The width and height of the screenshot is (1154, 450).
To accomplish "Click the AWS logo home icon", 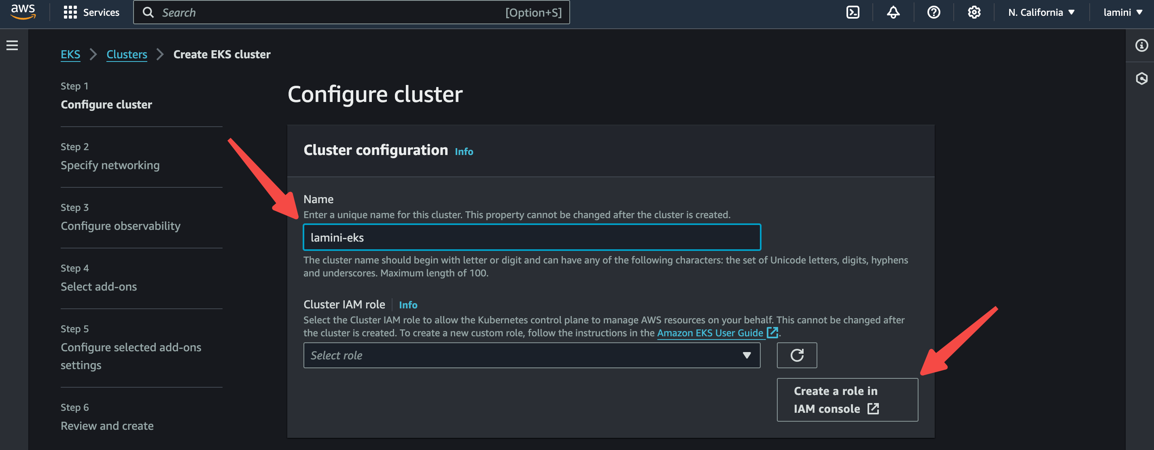I will [23, 12].
